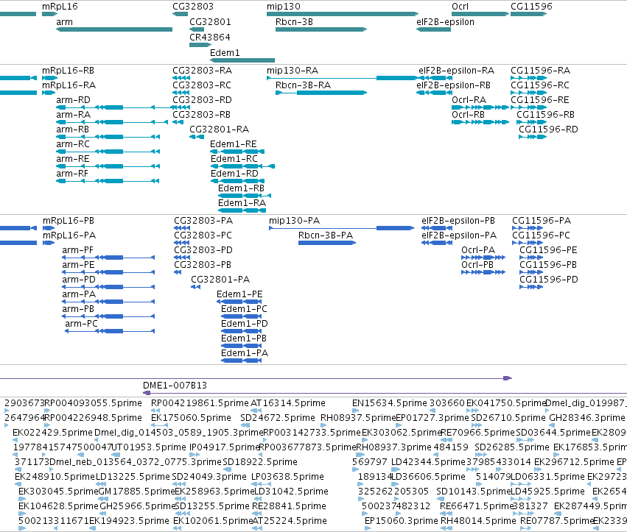Viewport: 627px width, 532px height.
Task: Click the mRpL16-RB transcript
Action: pyautogui.click(x=49, y=78)
